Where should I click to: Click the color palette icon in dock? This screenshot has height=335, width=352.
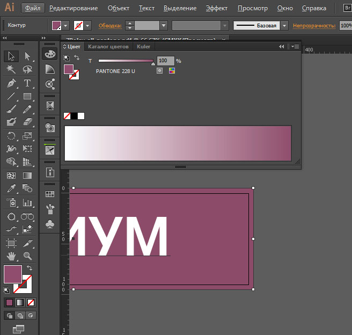[50, 54]
